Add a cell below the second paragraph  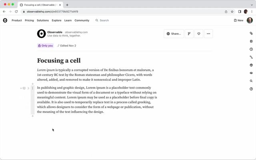(32, 116)
